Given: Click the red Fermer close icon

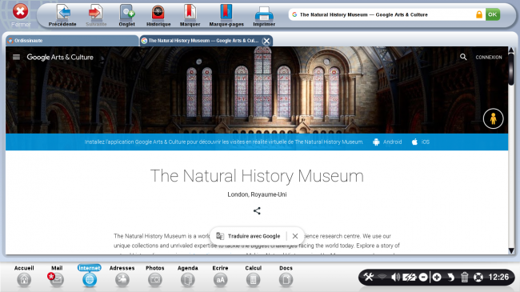Looking at the screenshot, I should pos(20,12).
